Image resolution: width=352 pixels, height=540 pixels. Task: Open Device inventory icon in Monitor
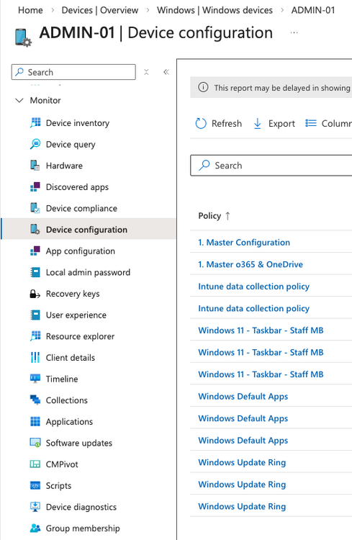coord(35,123)
